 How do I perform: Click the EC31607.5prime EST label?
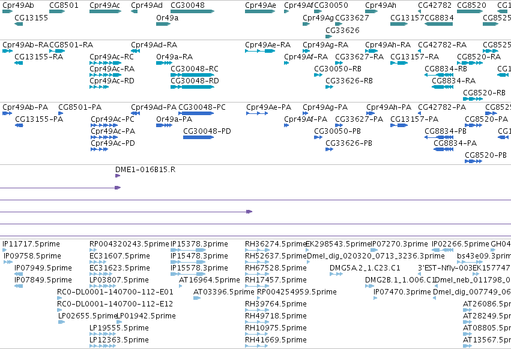pos(119,256)
